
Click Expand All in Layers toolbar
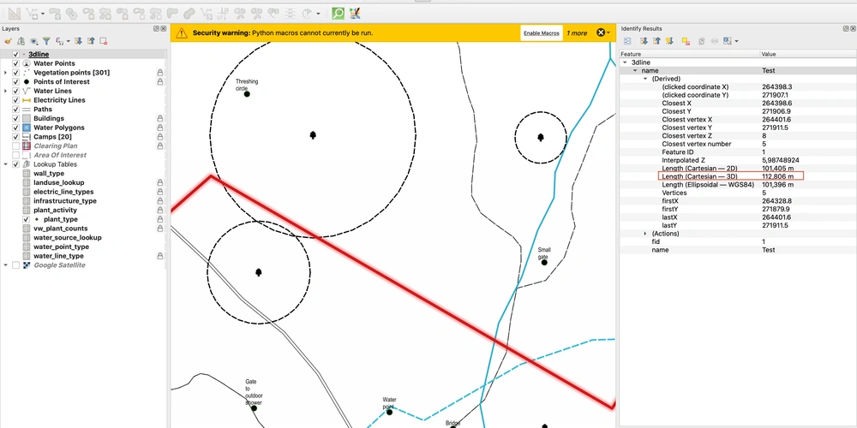coord(78,41)
